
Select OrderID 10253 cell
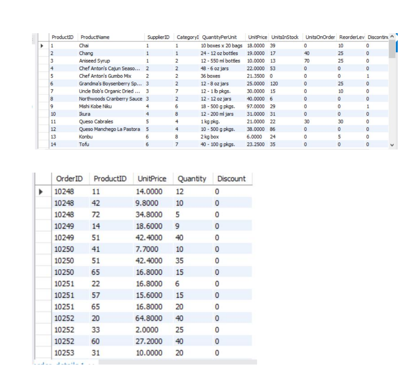pos(64,353)
